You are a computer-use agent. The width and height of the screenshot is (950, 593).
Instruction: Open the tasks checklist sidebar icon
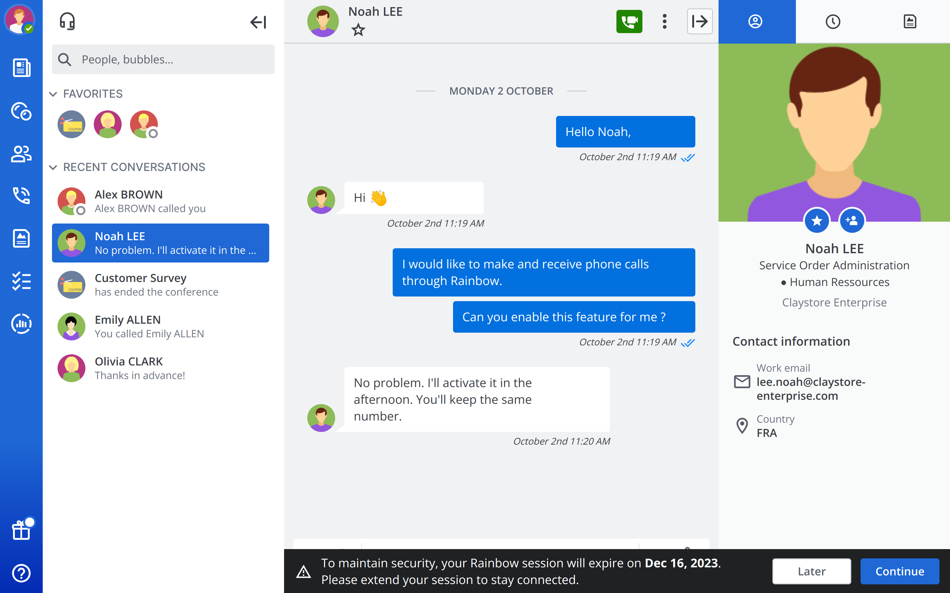pos(21,281)
